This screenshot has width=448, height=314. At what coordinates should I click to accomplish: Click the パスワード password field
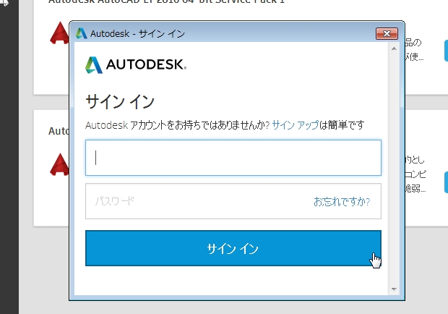click(233, 201)
